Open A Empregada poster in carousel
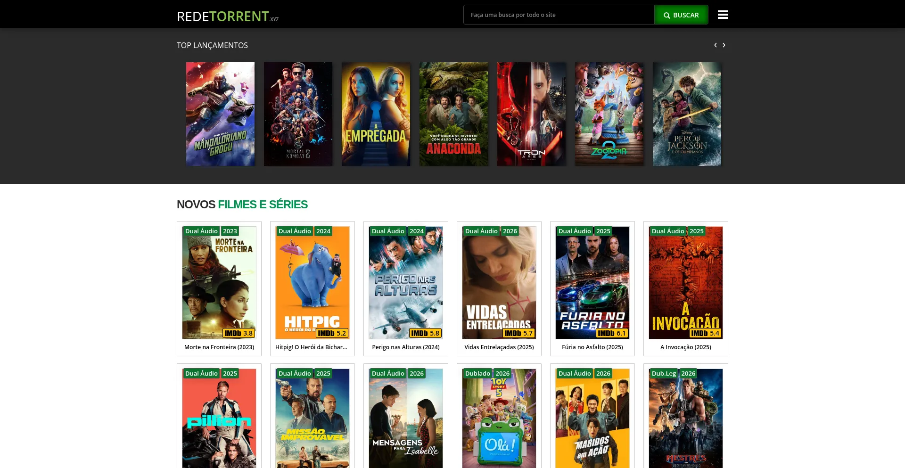This screenshot has width=905, height=468. click(376, 114)
